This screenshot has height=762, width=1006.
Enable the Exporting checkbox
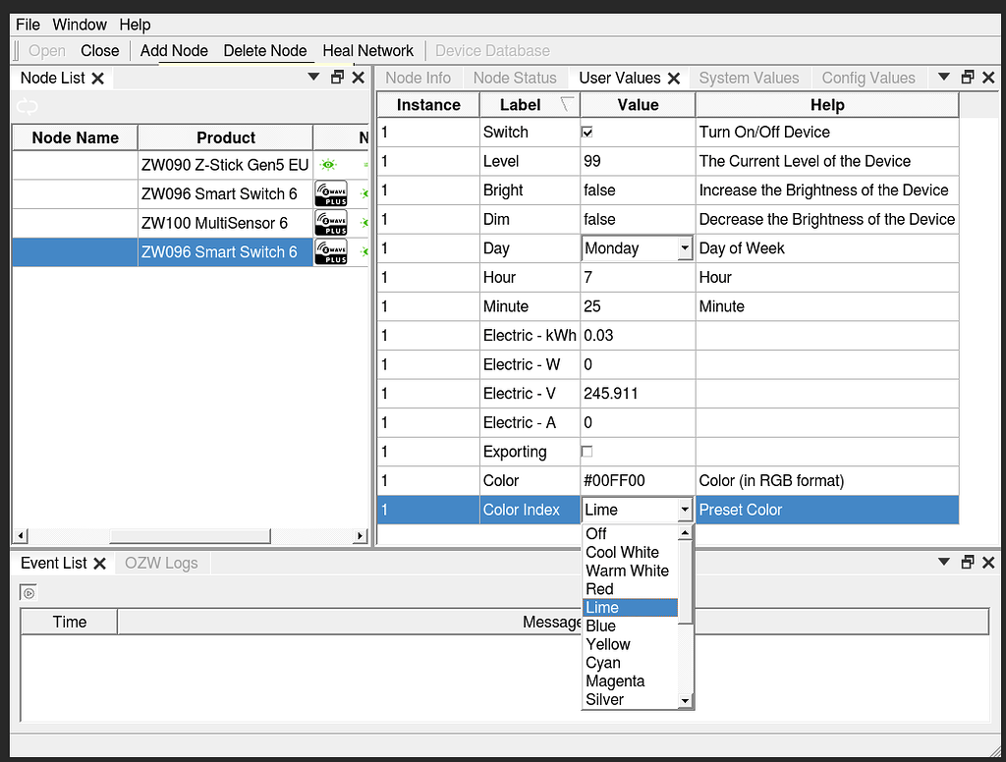point(587,451)
